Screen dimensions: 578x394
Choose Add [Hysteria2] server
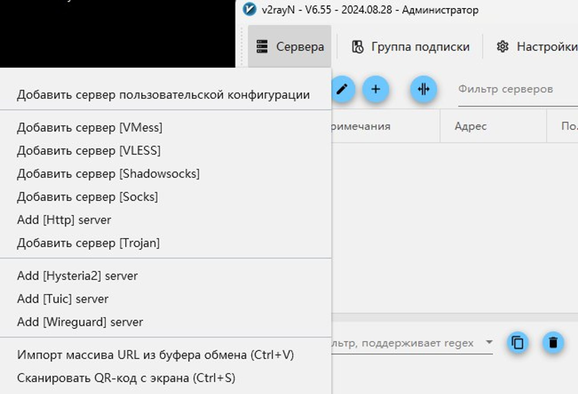click(x=77, y=276)
